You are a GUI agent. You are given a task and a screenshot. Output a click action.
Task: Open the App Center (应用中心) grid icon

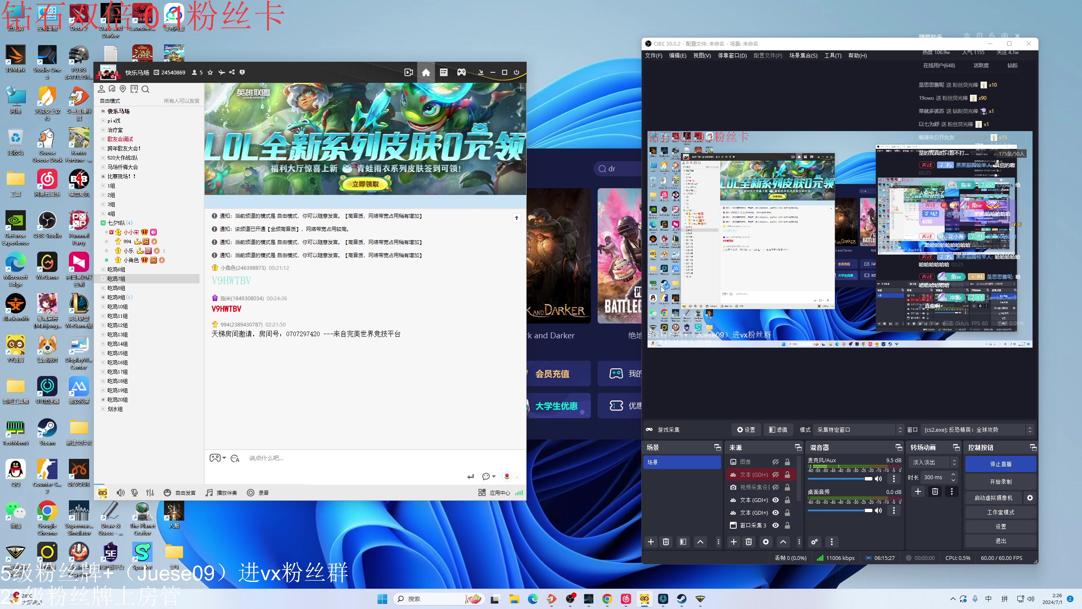point(482,493)
